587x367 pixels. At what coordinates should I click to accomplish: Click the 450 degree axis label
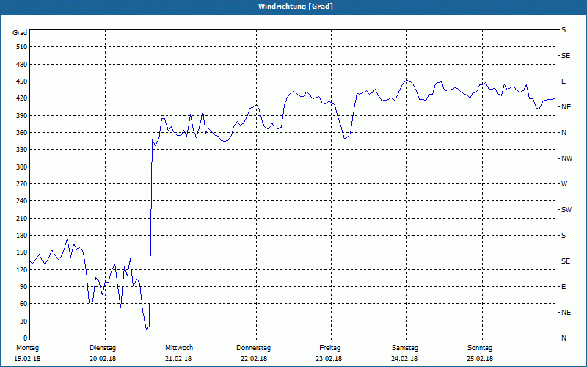click(22, 81)
